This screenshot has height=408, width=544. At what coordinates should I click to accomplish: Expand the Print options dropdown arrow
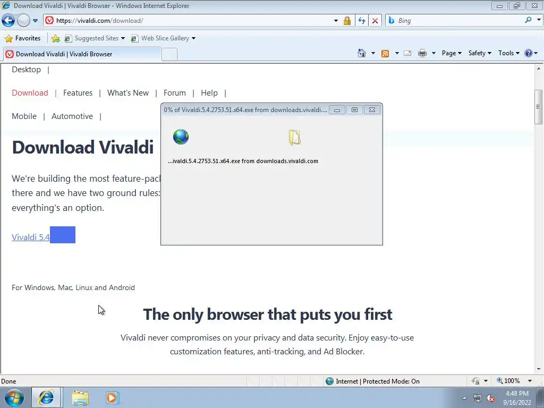(433, 53)
